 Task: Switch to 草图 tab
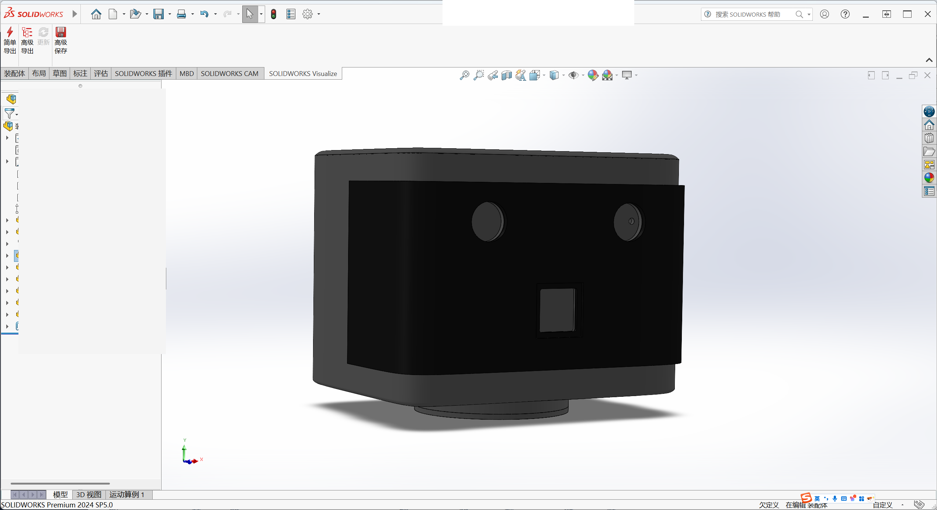pos(60,73)
